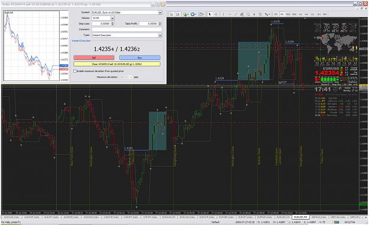Select the horizontal line drawing tool
Viewport: 369px width, 225px height.
point(230,14)
